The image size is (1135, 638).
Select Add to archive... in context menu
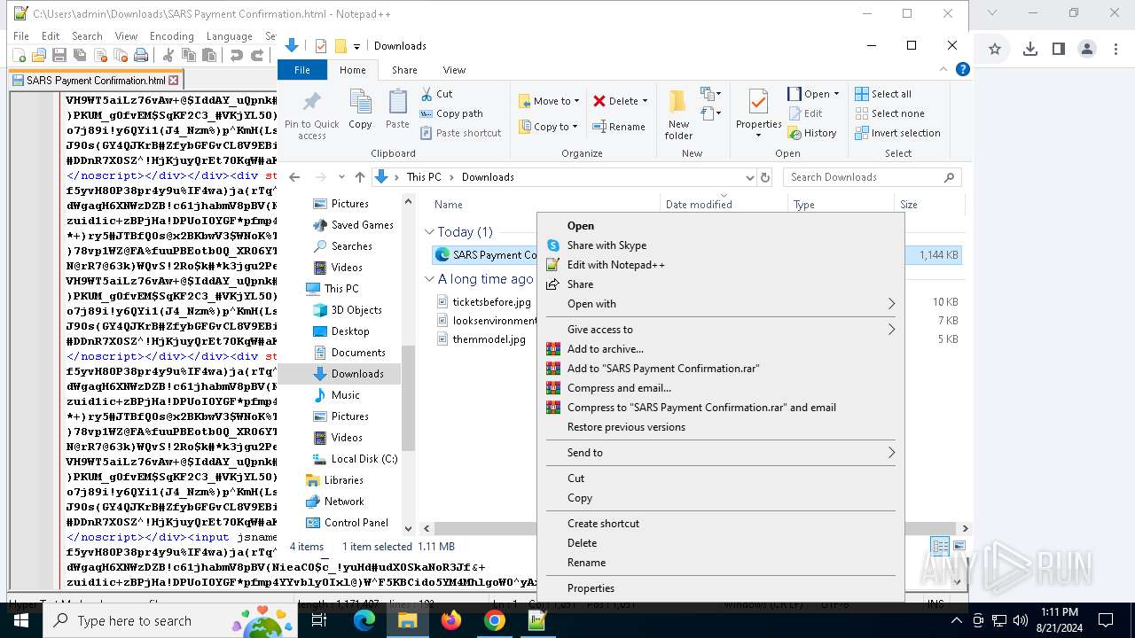click(x=720, y=349)
